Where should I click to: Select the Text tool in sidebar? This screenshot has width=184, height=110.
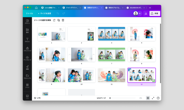(x=27, y=40)
